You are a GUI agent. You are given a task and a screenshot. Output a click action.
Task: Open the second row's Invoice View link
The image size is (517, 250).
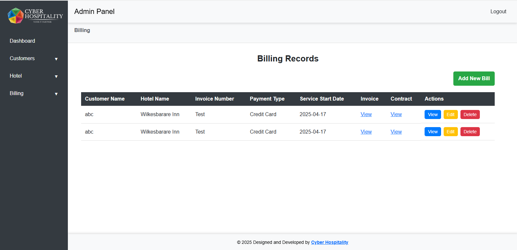click(366, 132)
